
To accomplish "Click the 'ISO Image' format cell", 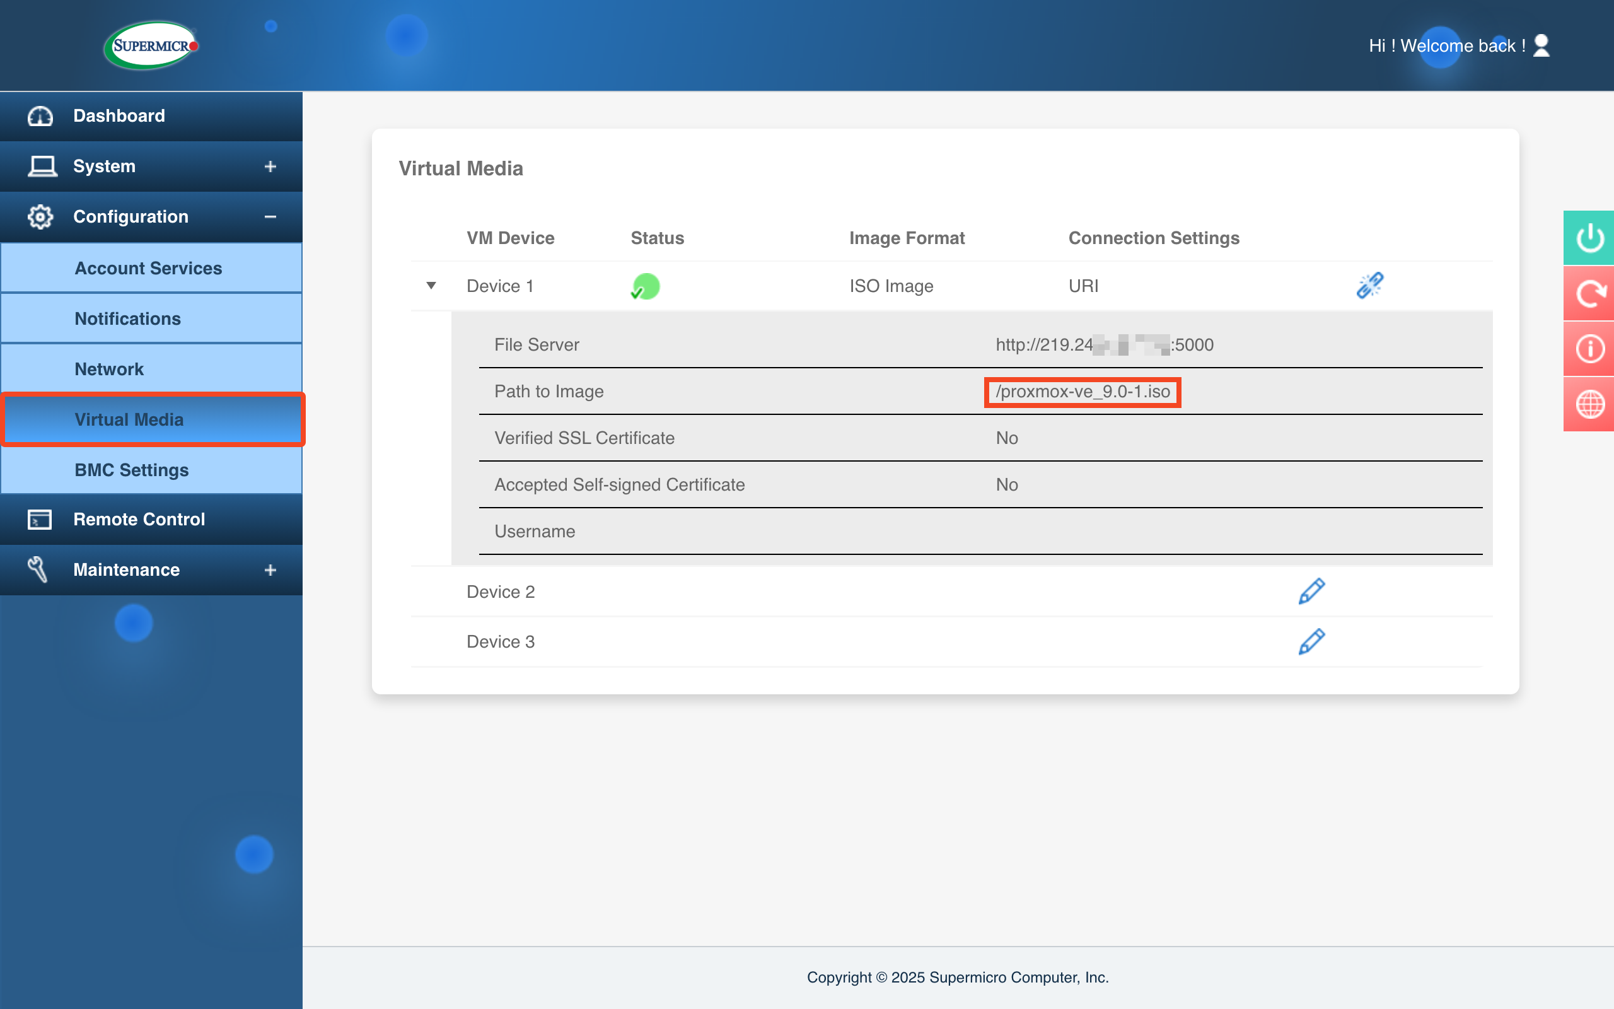I will click(x=891, y=286).
